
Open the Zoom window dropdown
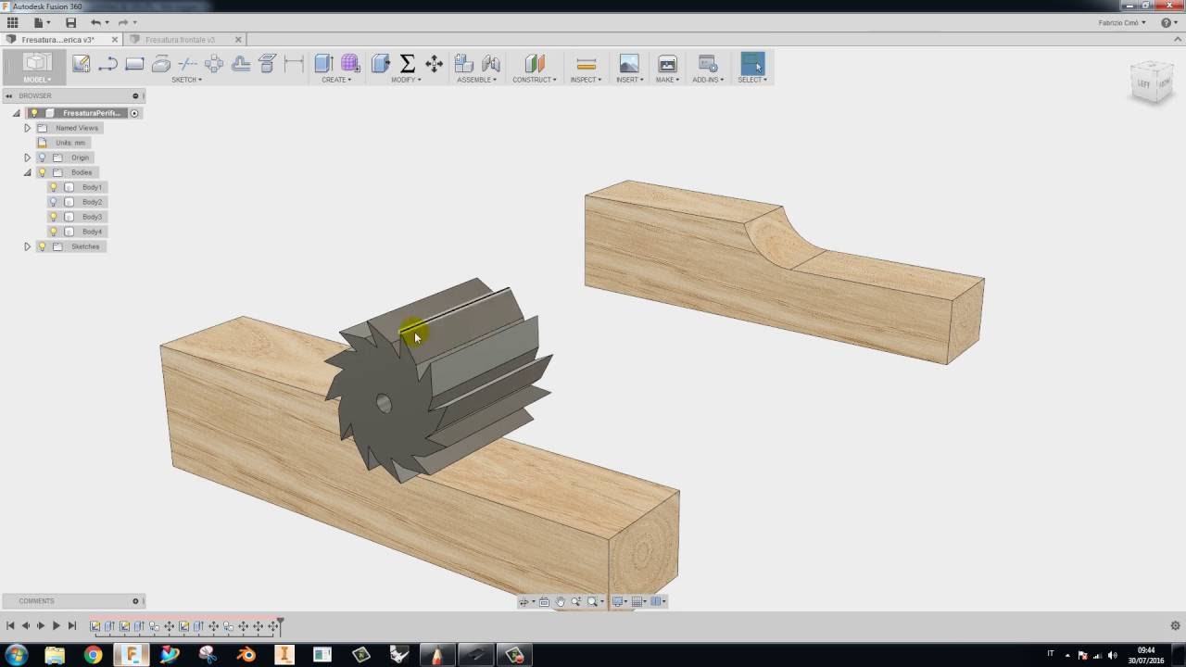(595, 602)
